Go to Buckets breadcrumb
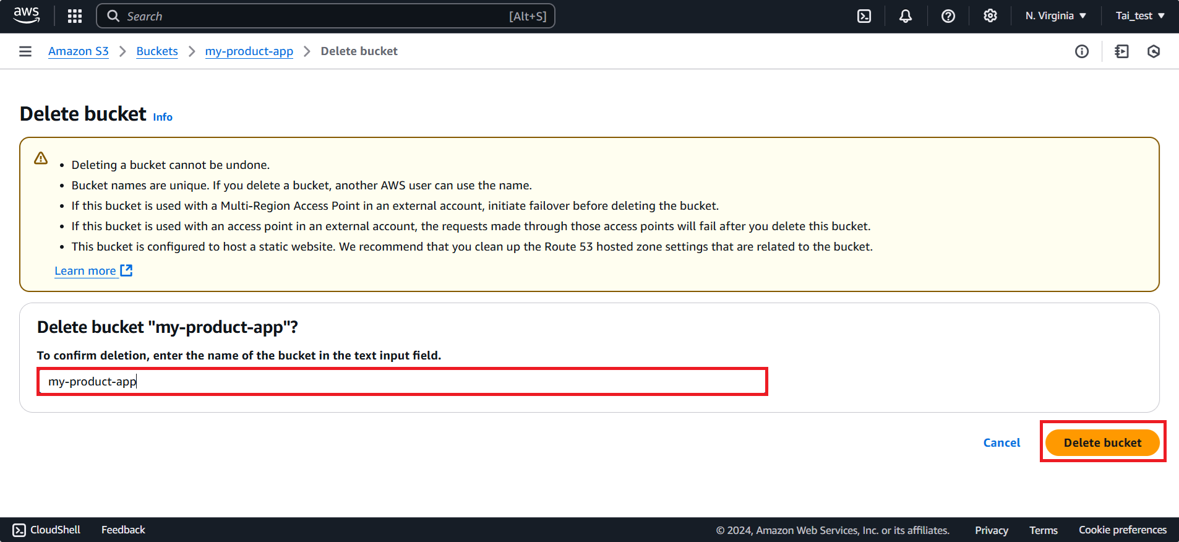Screen dimensions: 1179x542 [x=157, y=51]
